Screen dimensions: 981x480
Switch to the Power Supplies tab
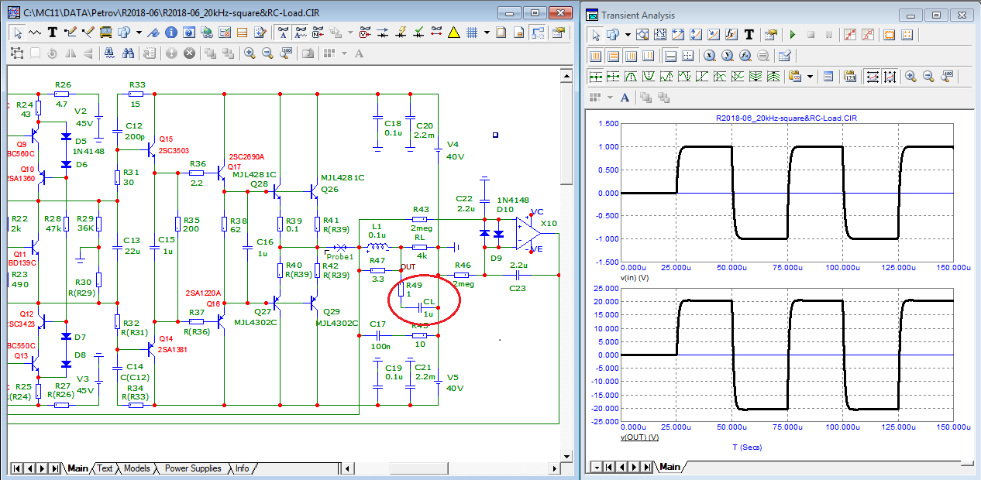pyautogui.click(x=193, y=468)
